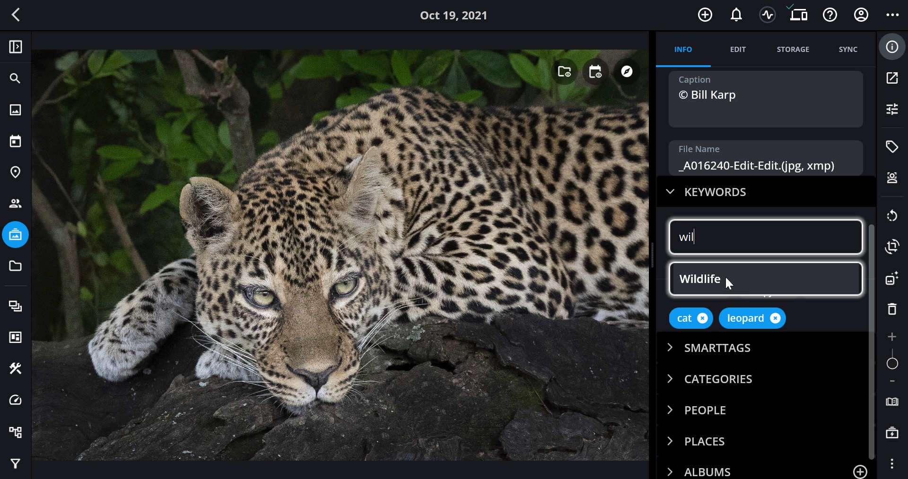908x479 pixels.
Task: Open the folders view in sidebar
Action: click(x=16, y=266)
